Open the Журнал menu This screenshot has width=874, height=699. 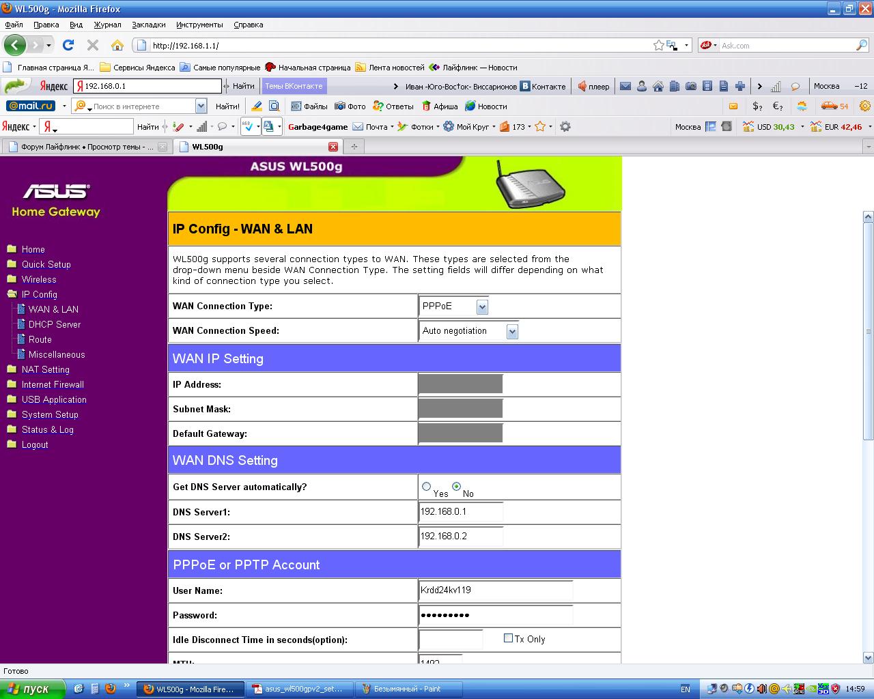point(107,25)
